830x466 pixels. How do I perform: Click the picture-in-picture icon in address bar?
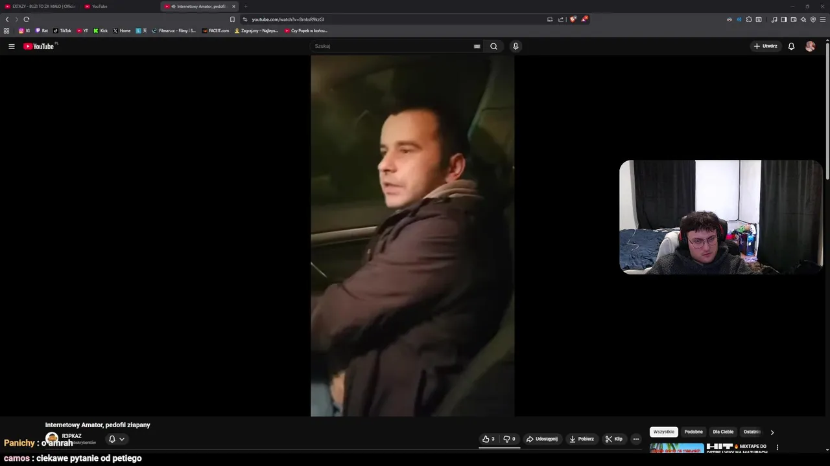[550, 19]
